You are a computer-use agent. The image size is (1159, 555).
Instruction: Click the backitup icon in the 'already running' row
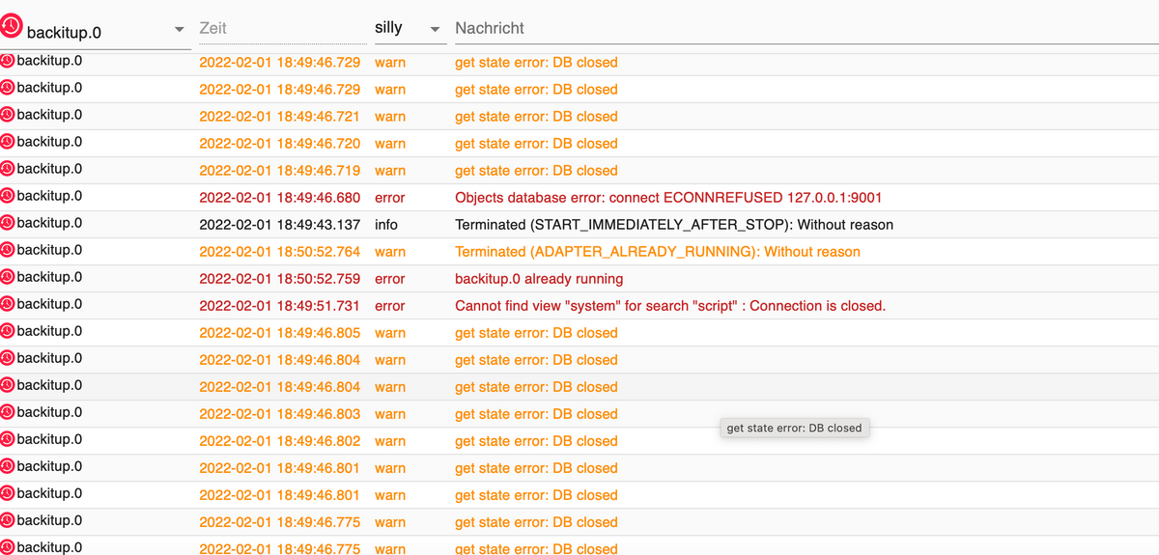pos(8,277)
